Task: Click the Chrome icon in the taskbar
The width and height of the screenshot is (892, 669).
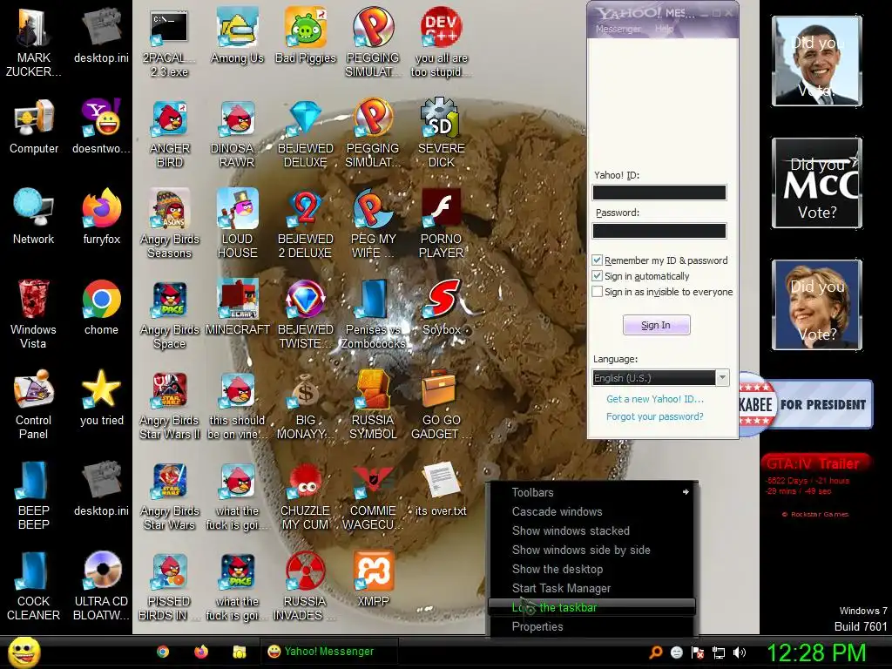Action: pyautogui.click(x=163, y=652)
